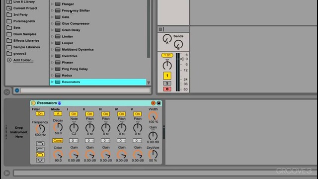318x179 pixels.
Task: Click the Overdrive device icon
Action: click(58, 56)
